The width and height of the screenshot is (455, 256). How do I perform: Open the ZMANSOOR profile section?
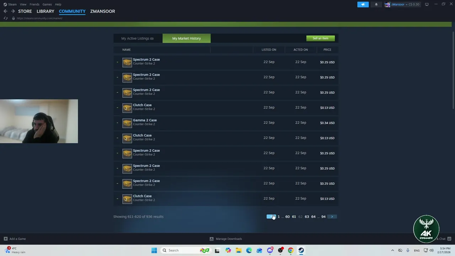tap(102, 11)
